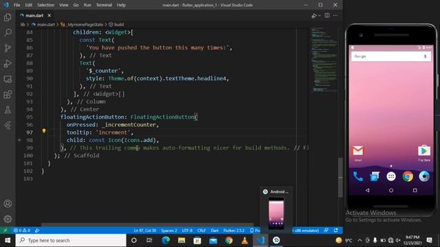Open the Help menu

(121, 5)
